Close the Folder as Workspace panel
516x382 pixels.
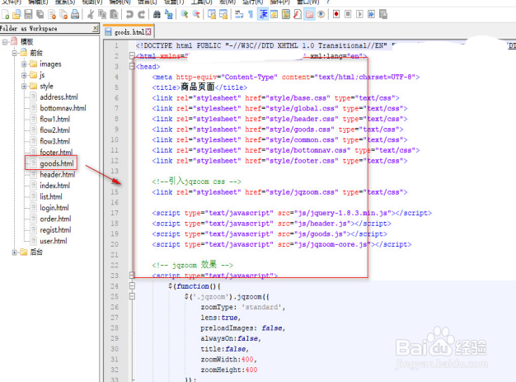click(95, 28)
